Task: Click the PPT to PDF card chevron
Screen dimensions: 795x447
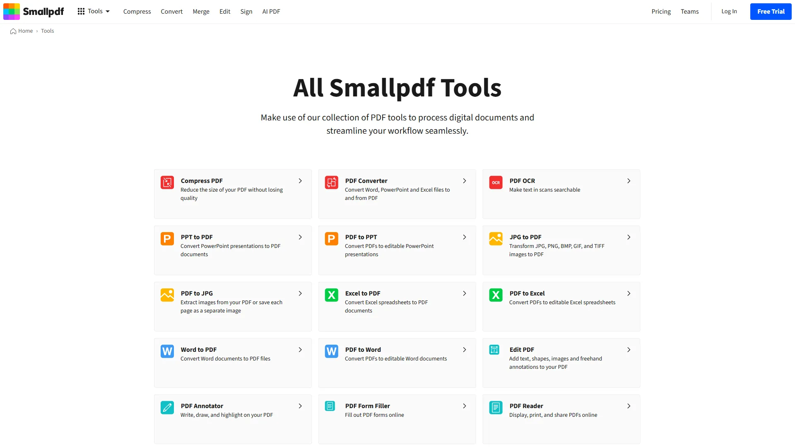Action: [x=300, y=237]
